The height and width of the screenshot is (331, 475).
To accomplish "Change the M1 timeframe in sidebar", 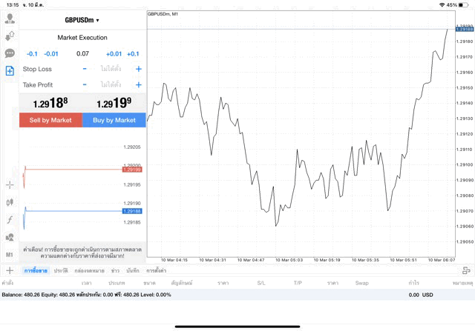I will [x=10, y=255].
